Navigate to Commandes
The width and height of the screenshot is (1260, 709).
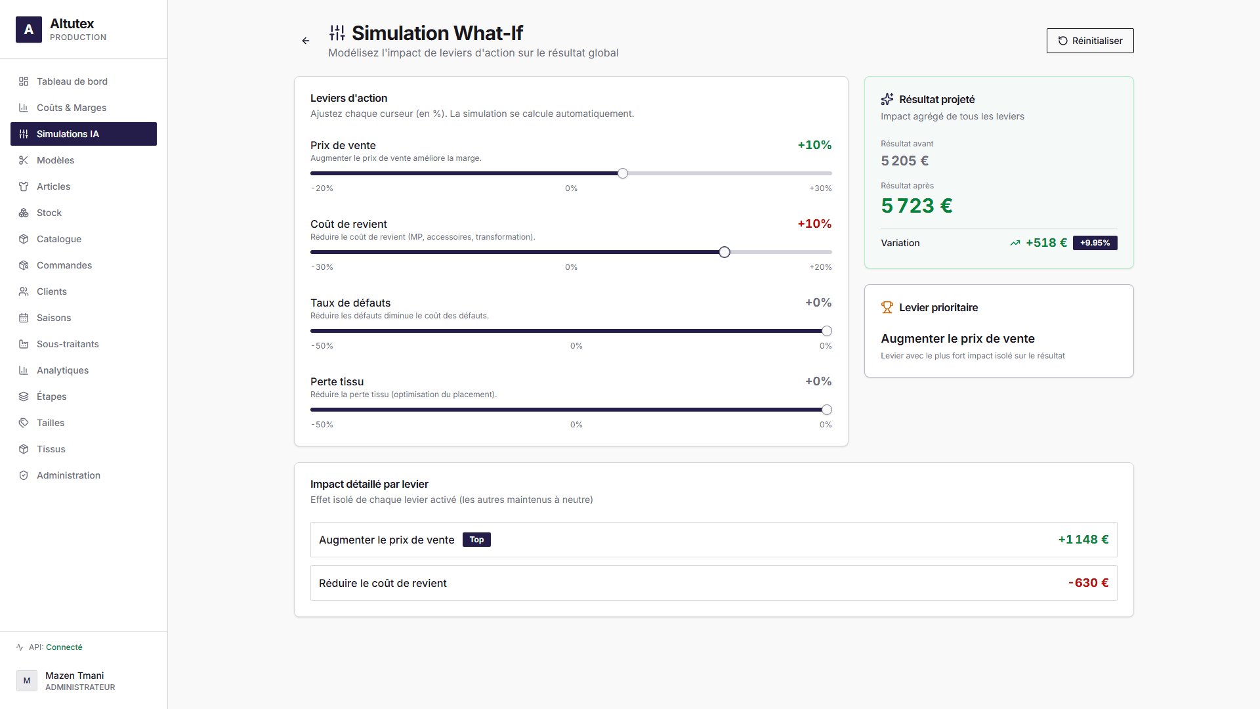[83, 265]
